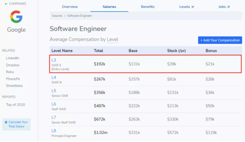Click the $267k total for L4

[100, 79]
